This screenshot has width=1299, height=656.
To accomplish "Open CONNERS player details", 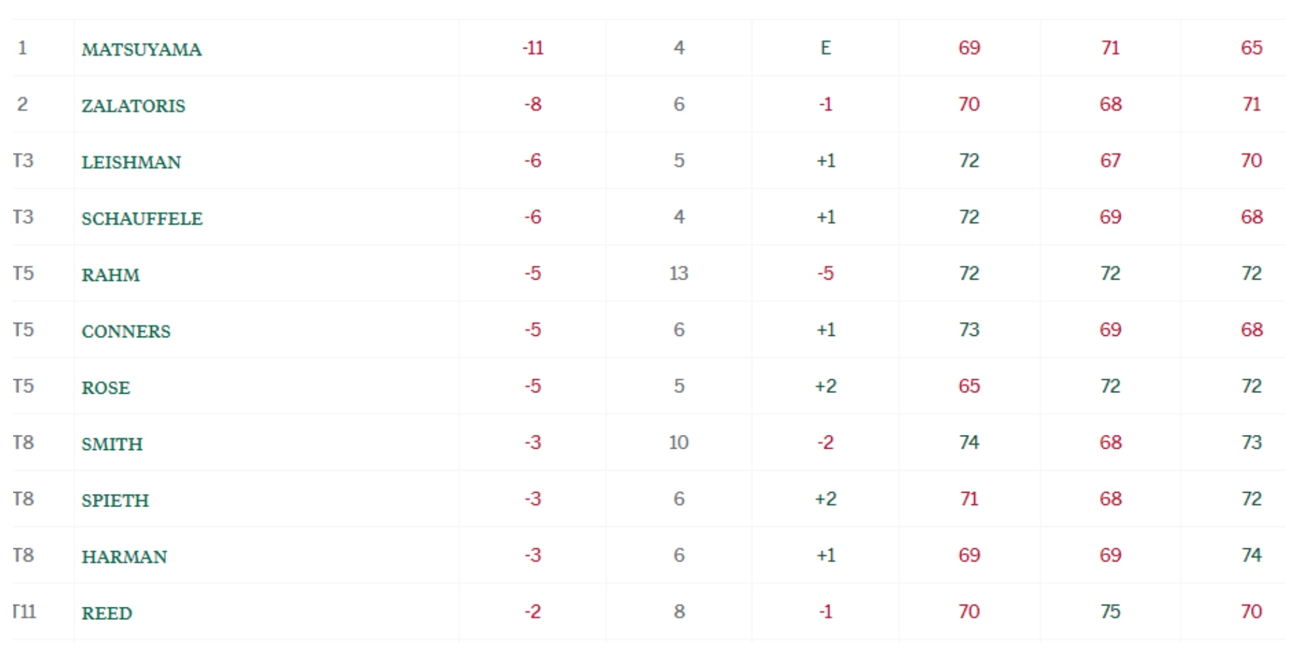I will 125,331.
